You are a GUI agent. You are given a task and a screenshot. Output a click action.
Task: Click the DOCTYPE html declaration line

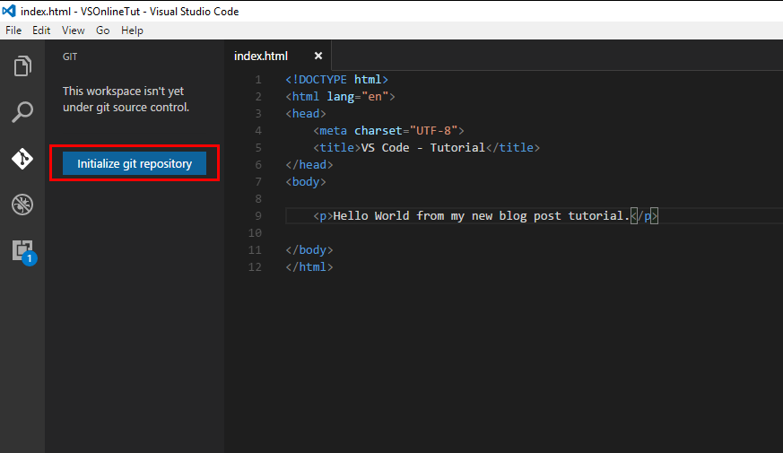(336, 80)
